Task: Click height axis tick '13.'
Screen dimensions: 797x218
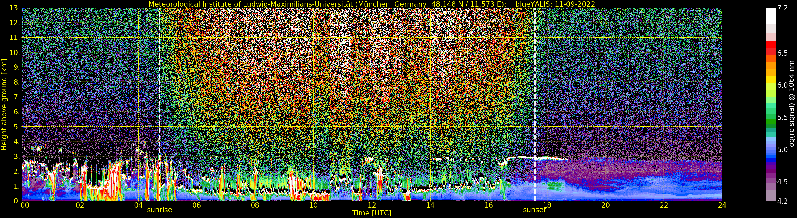Action: coord(15,8)
